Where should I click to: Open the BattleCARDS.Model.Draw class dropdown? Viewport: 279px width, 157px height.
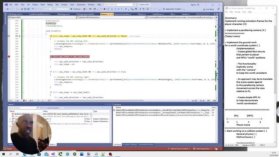(112, 17)
